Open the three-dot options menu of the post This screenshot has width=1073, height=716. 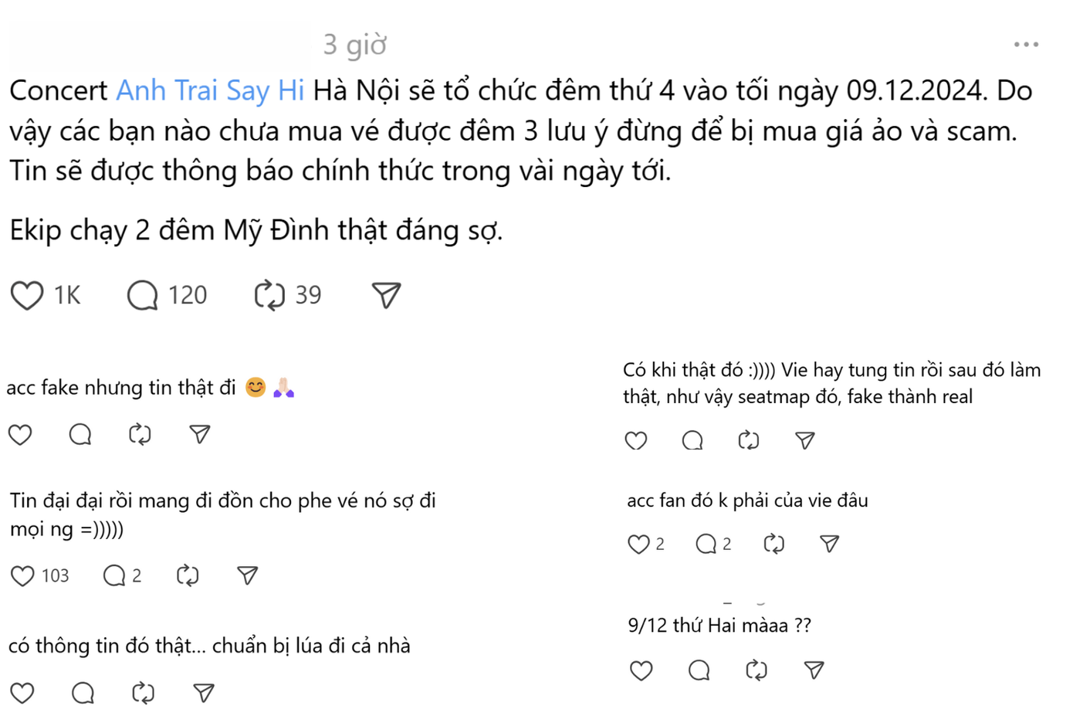tap(1025, 43)
